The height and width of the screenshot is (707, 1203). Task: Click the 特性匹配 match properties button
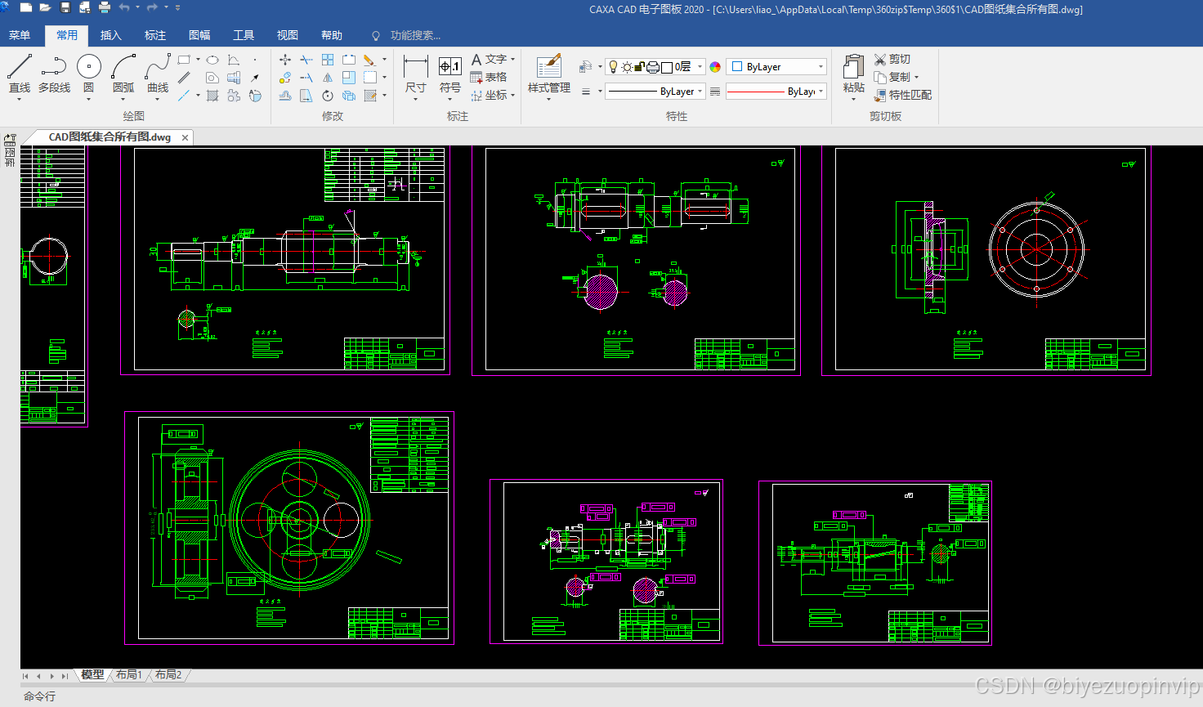coord(902,96)
